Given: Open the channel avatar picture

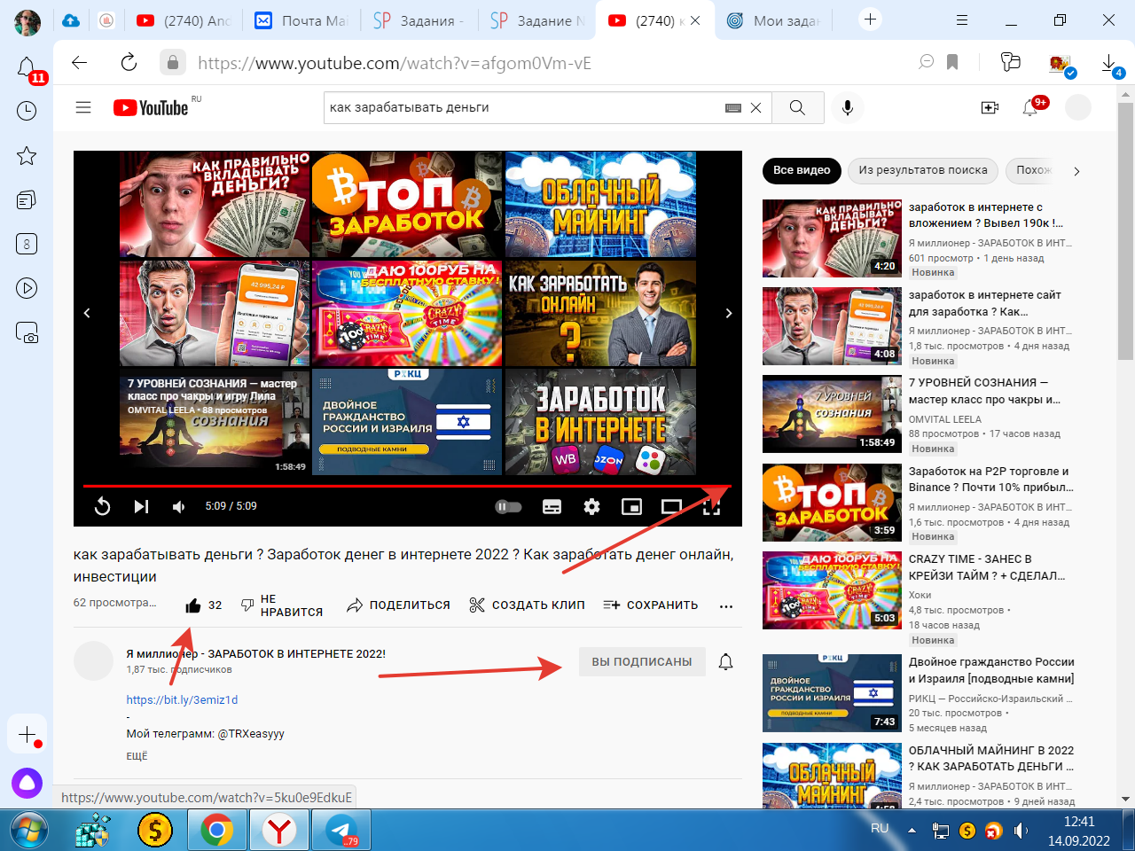Looking at the screenshot, I should (x=93, y=661).
